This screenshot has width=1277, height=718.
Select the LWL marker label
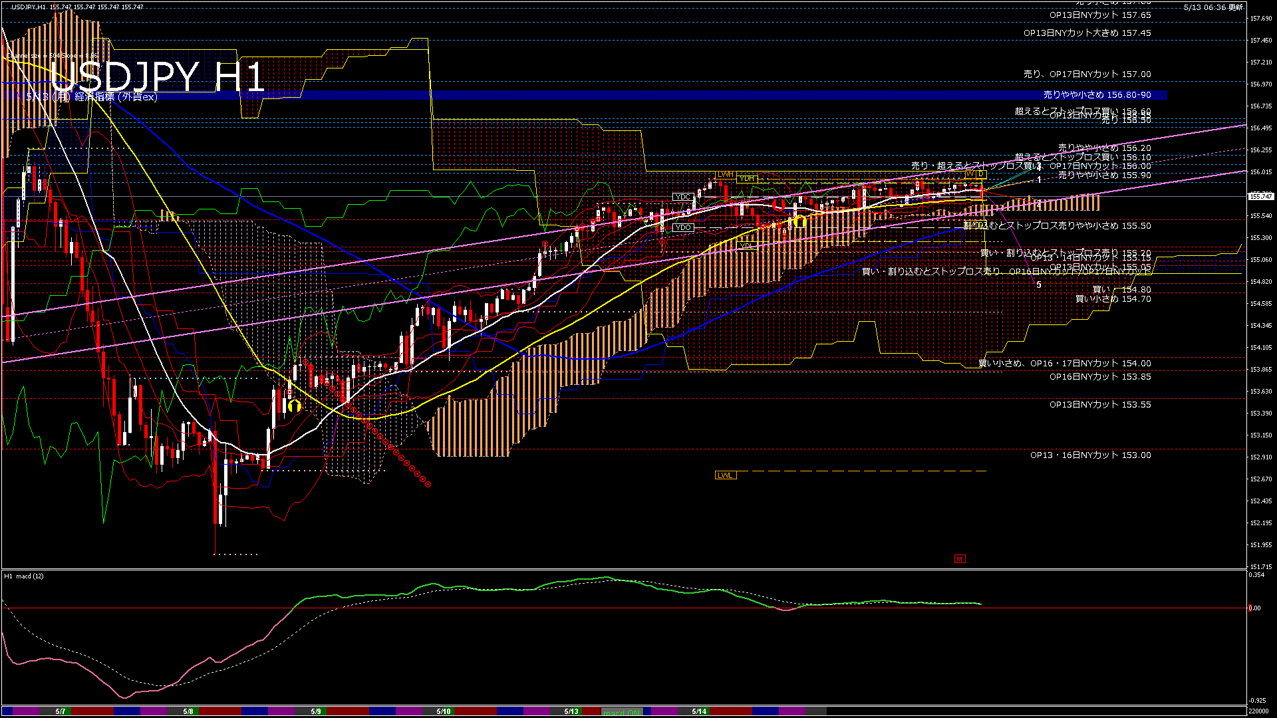pos(726,475)
